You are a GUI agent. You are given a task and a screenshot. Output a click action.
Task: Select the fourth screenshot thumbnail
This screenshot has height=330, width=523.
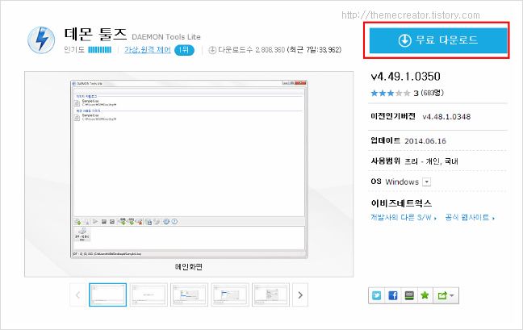(x=230, y=294)
